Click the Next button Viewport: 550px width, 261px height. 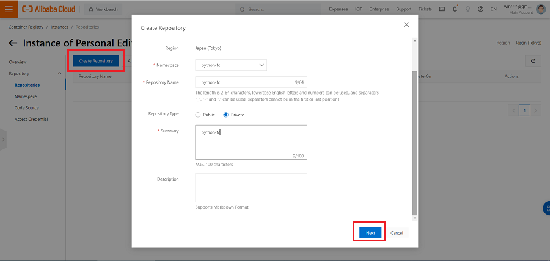[370, 233]
